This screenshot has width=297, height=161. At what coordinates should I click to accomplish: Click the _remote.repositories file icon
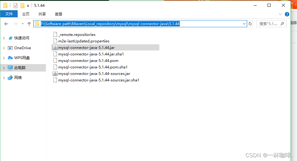(55, 34)
